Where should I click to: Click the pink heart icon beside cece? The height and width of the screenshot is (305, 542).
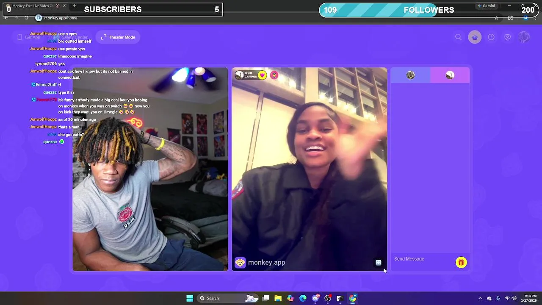pos(263,75)
